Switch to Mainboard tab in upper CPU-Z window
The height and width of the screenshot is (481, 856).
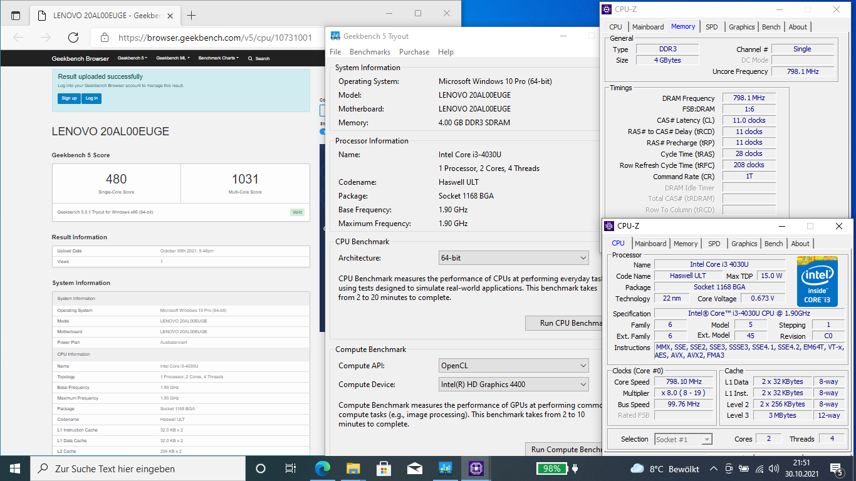648,27
